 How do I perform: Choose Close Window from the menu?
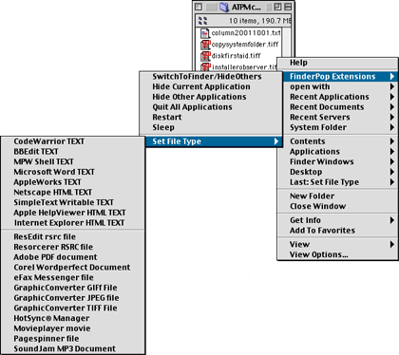coord(337,206)
